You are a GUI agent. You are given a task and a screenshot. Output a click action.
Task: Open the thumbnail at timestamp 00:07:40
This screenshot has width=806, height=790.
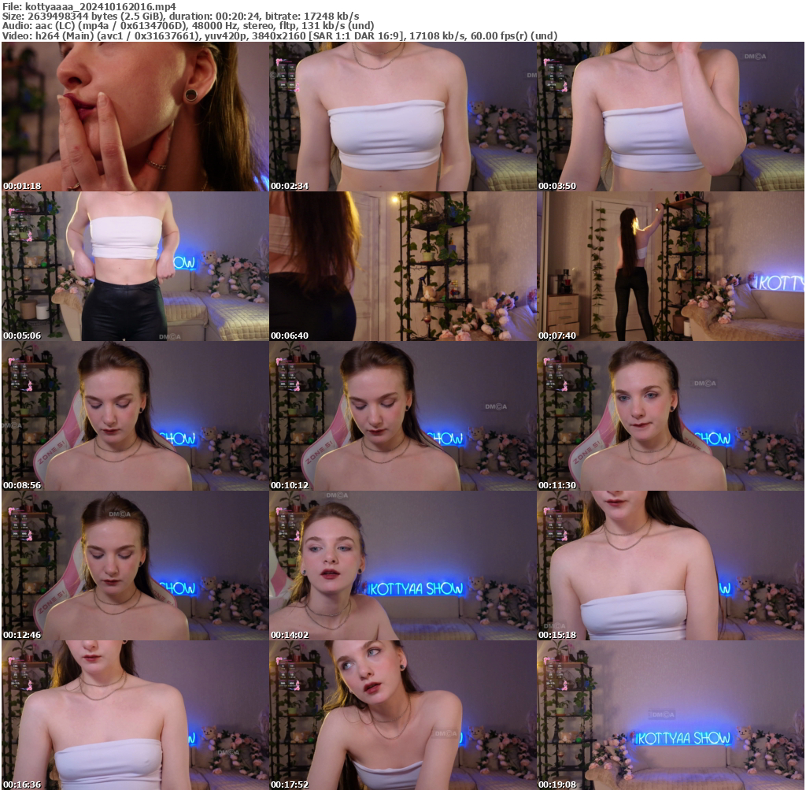[x=671, y=265]
